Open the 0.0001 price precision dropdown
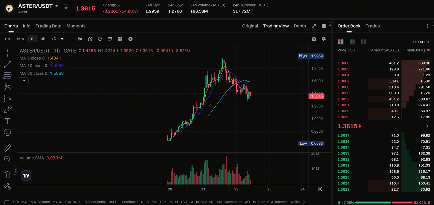The width and height of the screenshot is (434, 205). coord(421,42)
